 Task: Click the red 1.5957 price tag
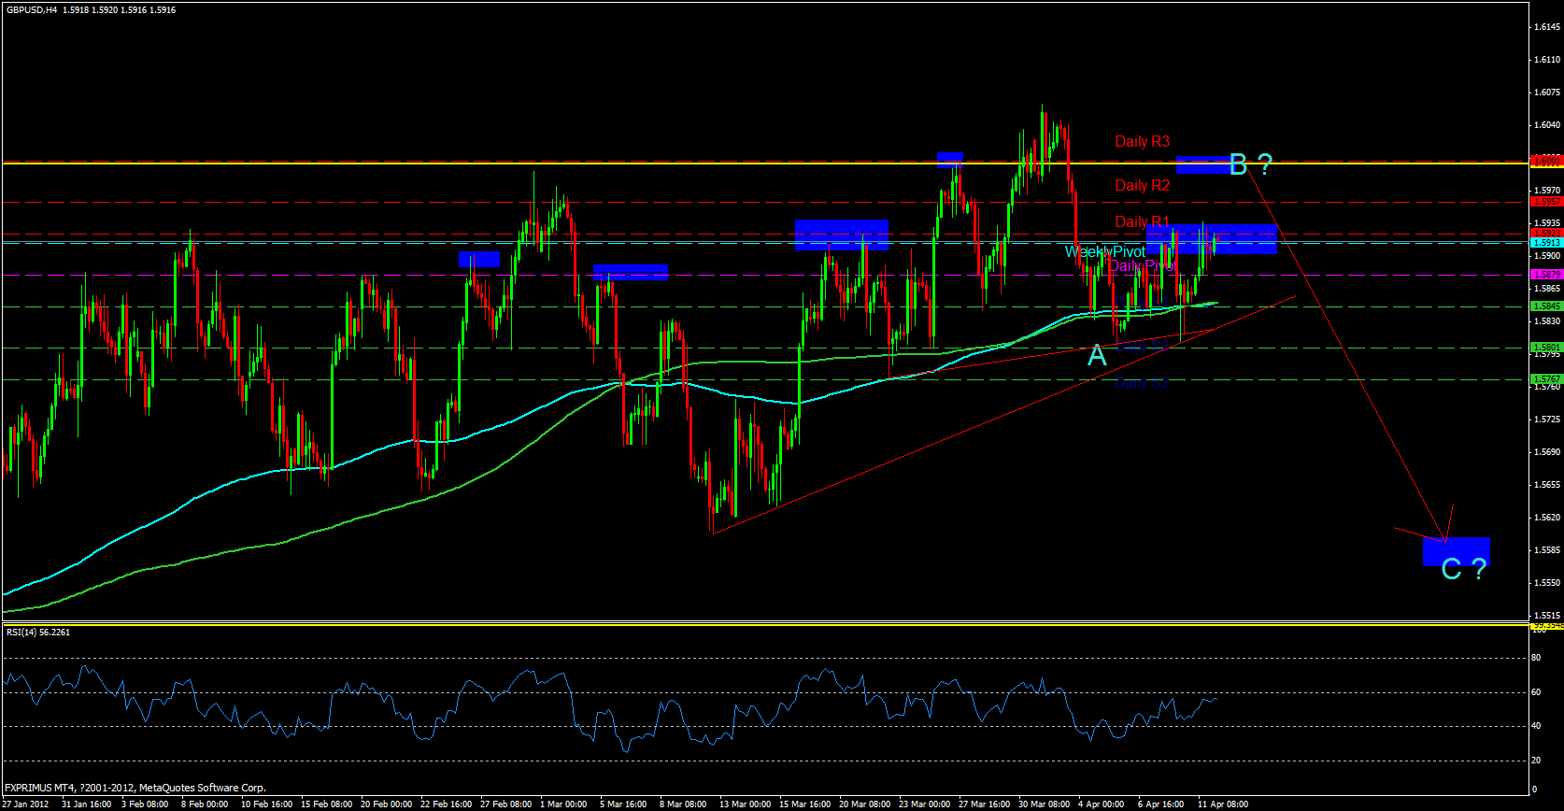1546,202
